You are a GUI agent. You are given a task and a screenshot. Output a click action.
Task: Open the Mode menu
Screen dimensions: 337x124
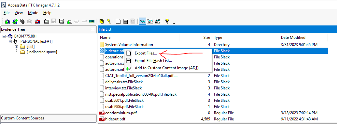coord(33,13)
